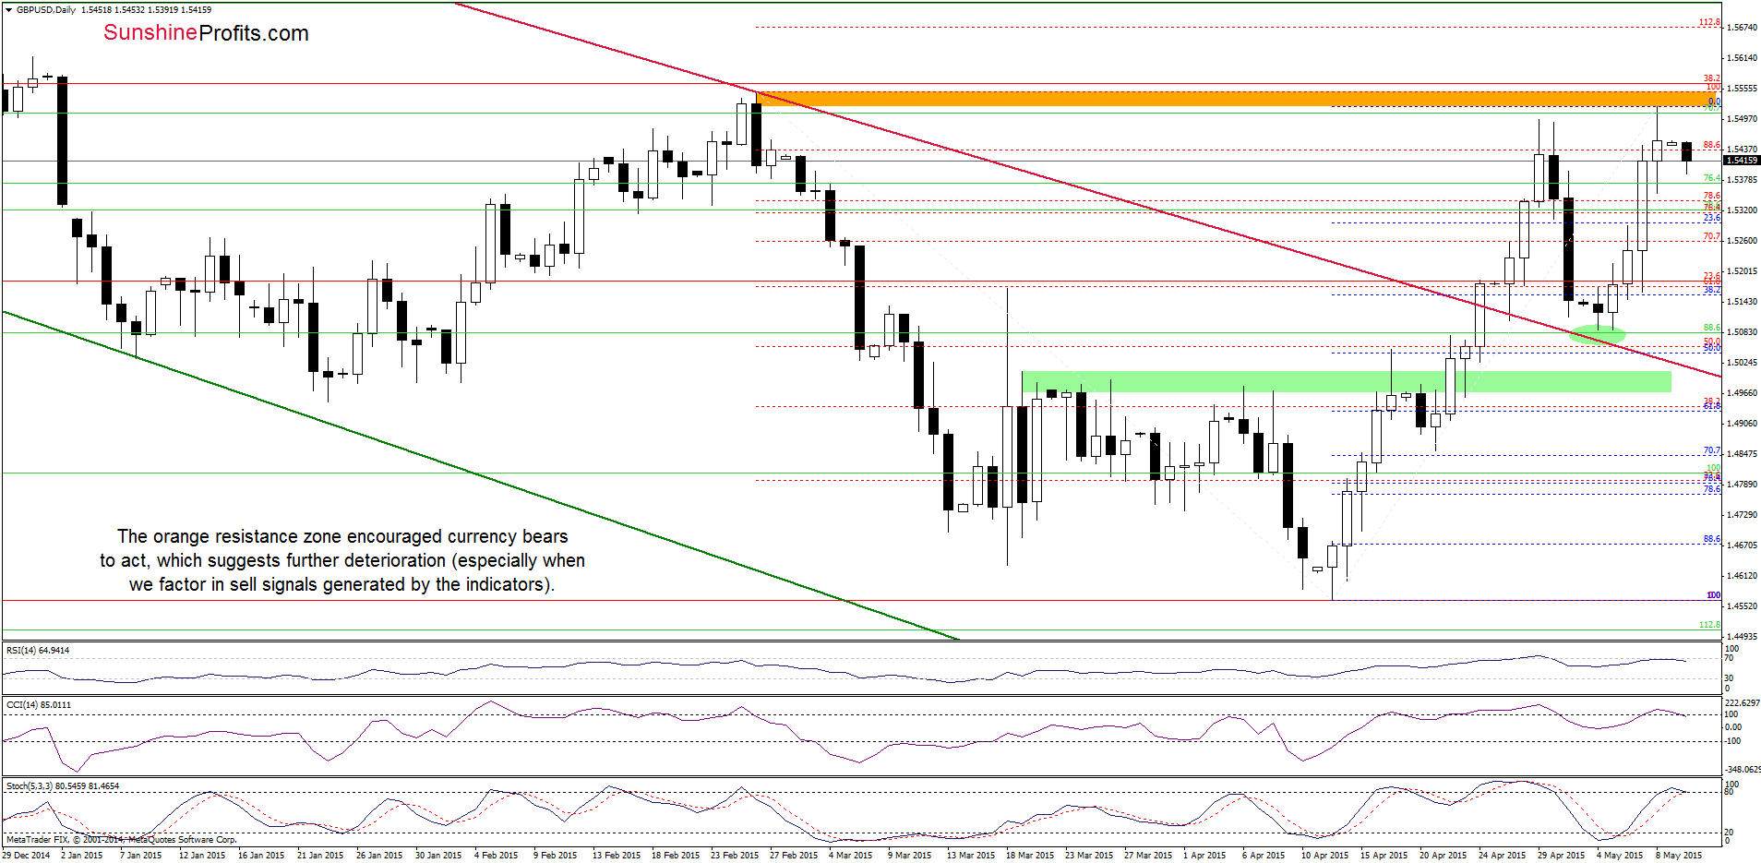The height and width of the screenshot is (863, 1761).
Task: Click price axis value 1.55555
Action: [1742, 89]
